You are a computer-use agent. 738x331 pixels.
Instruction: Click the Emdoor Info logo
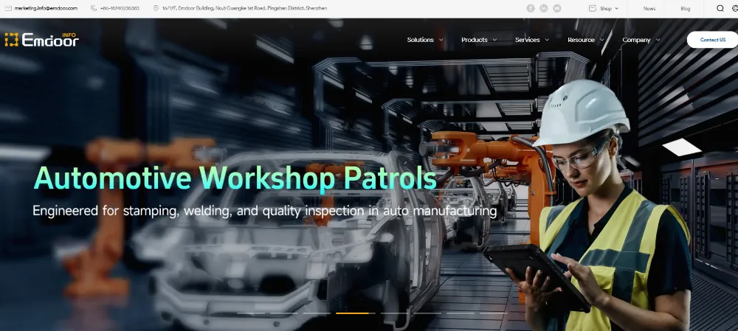click(x=41, y=40)
